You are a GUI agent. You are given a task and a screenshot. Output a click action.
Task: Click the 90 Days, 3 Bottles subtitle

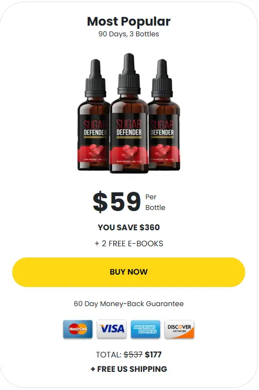click(x=129, y=34)
